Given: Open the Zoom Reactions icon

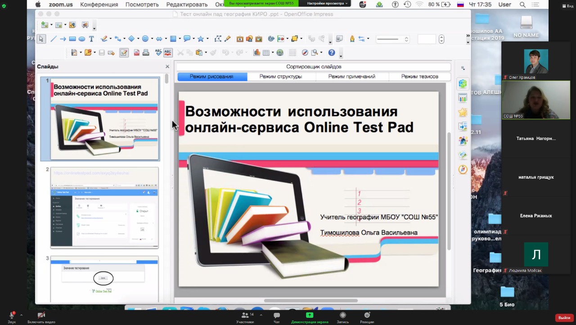Looking at the screenshot, I should pos(367,317).
